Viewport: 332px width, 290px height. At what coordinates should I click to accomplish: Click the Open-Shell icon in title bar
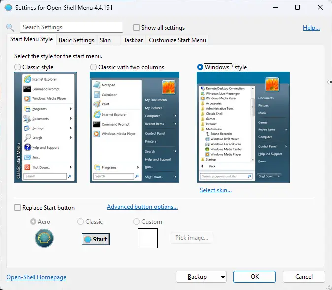tap(8, 8)
